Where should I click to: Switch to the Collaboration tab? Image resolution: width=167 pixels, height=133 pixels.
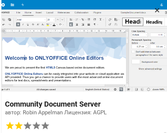pos(81,12)
